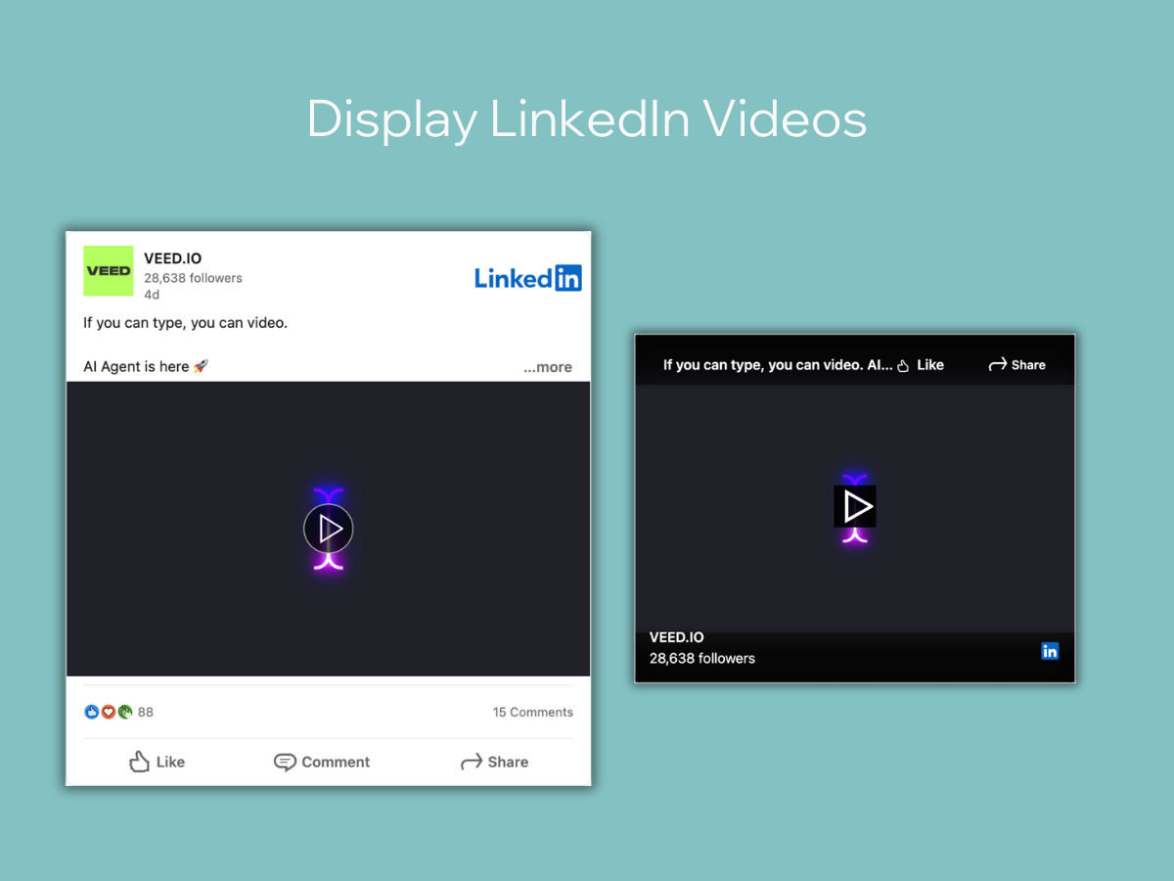Viewport: 1174px width, 881px height.
Task: Click the "AI Agent is here" text line
Action: [x=146, y=366]
